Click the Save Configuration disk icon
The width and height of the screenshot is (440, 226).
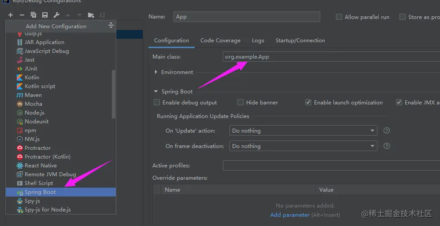click(44, 15)
